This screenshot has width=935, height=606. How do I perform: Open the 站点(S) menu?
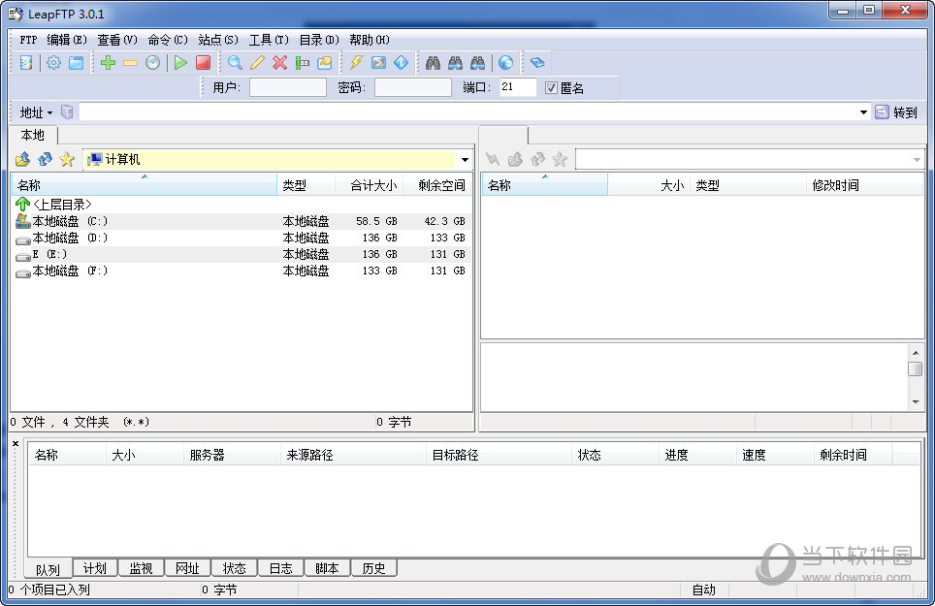[217, 40]
